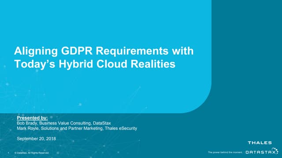The height and width of the screenshot is (158, 282).
Task: Select the Bob Brady presenter line
Action: [64, 123]
